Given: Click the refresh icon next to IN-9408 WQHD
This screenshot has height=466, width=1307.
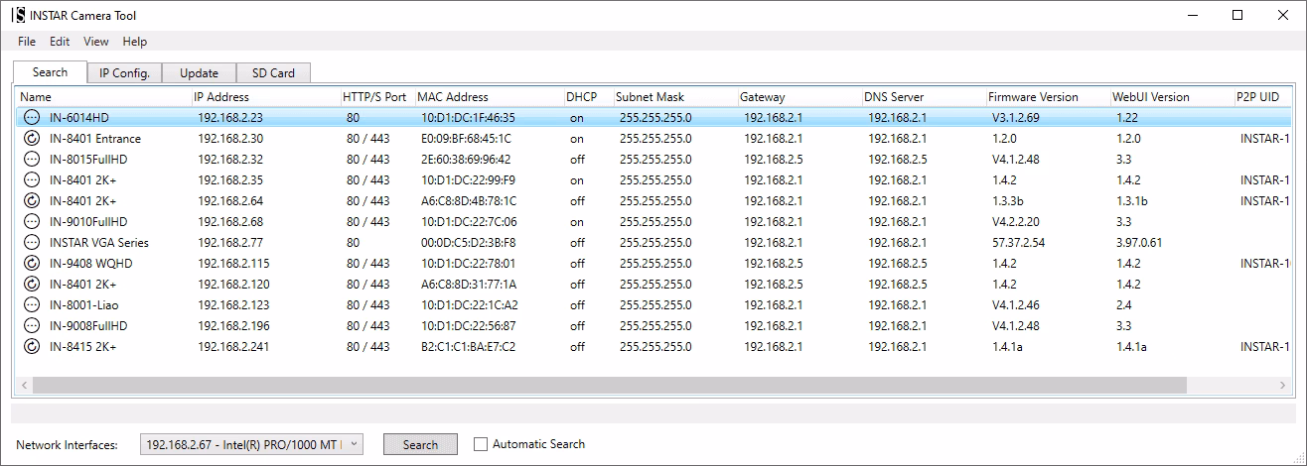Looking at the screenshot, I should pyautogui.click(x=32, y=264).
